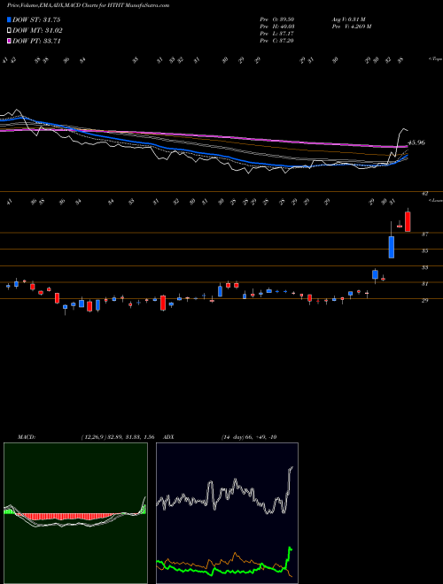This screenshot has height=584, width=443.
Task: Click the blue DOW ST legend swatch
Action: click(9, 19)
